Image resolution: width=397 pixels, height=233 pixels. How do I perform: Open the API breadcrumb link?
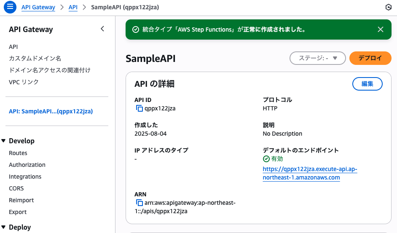[x=73, y=7]
